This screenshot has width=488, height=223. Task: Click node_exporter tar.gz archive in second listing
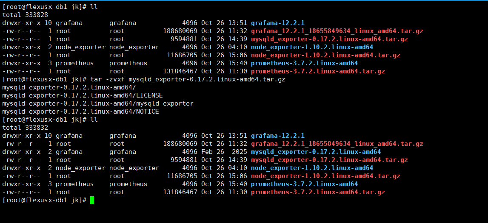coord(325,176)
